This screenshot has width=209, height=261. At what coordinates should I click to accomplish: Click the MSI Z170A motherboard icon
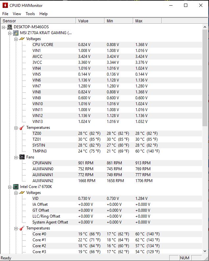[x=16, y=33]
